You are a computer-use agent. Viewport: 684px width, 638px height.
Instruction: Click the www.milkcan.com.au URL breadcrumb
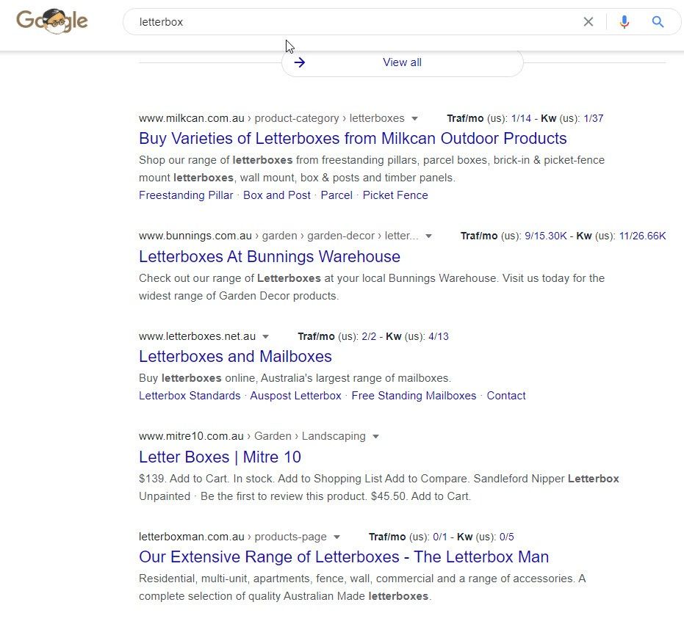click(x=271, y=118)
